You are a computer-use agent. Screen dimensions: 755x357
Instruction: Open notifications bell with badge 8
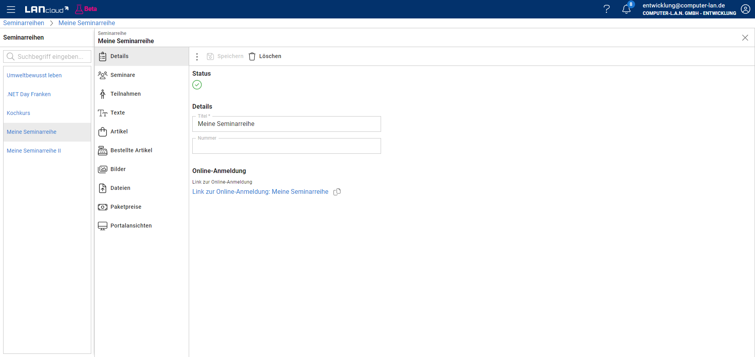click(626, 9)
